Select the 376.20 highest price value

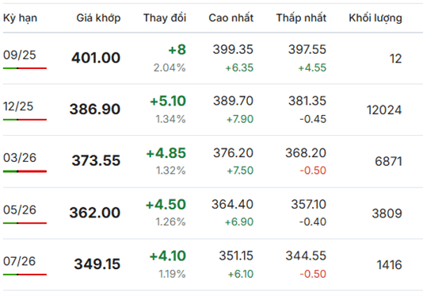234,153
